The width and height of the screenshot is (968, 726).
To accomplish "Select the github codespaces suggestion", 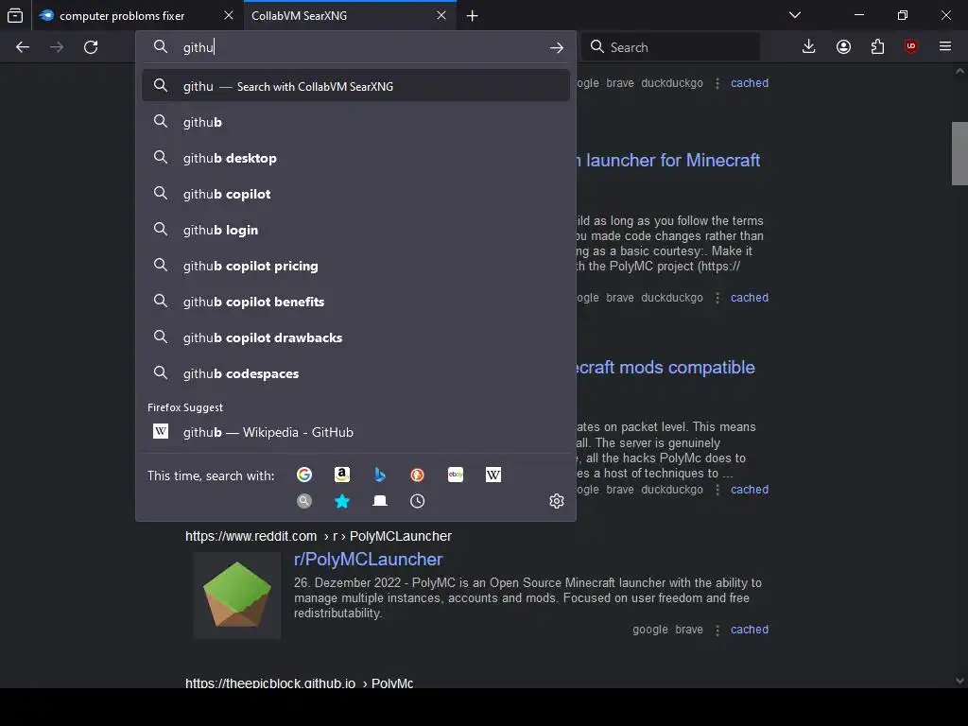I will point(355,372).
